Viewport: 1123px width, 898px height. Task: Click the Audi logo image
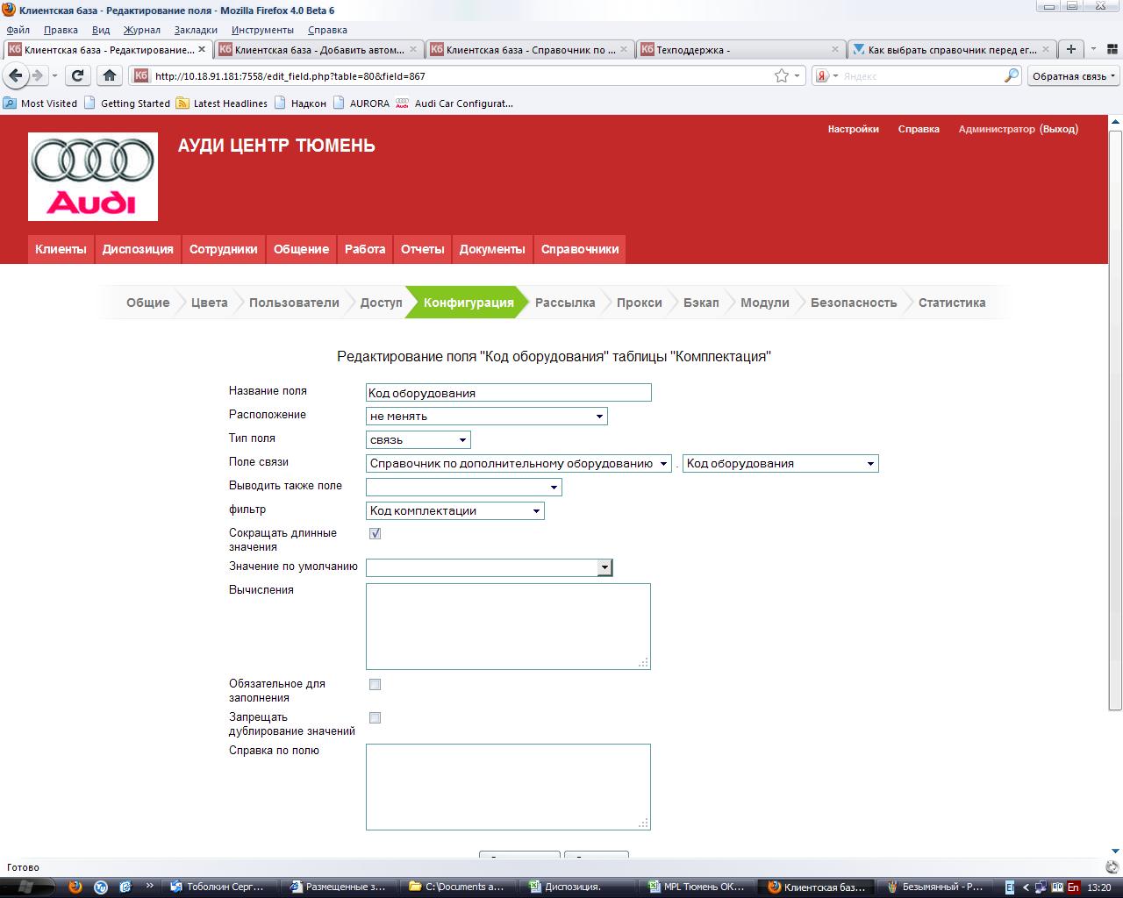(x=93, y=176)
